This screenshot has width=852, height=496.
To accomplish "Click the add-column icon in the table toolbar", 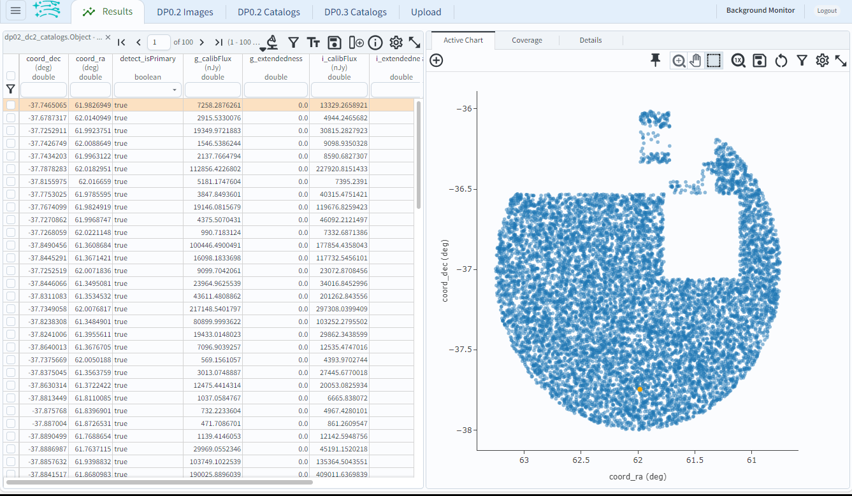I will (x=355, y=42).
